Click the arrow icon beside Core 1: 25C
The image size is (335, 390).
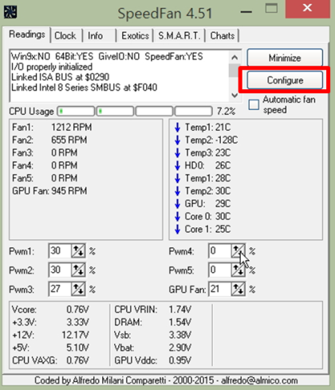click(177, 229)
